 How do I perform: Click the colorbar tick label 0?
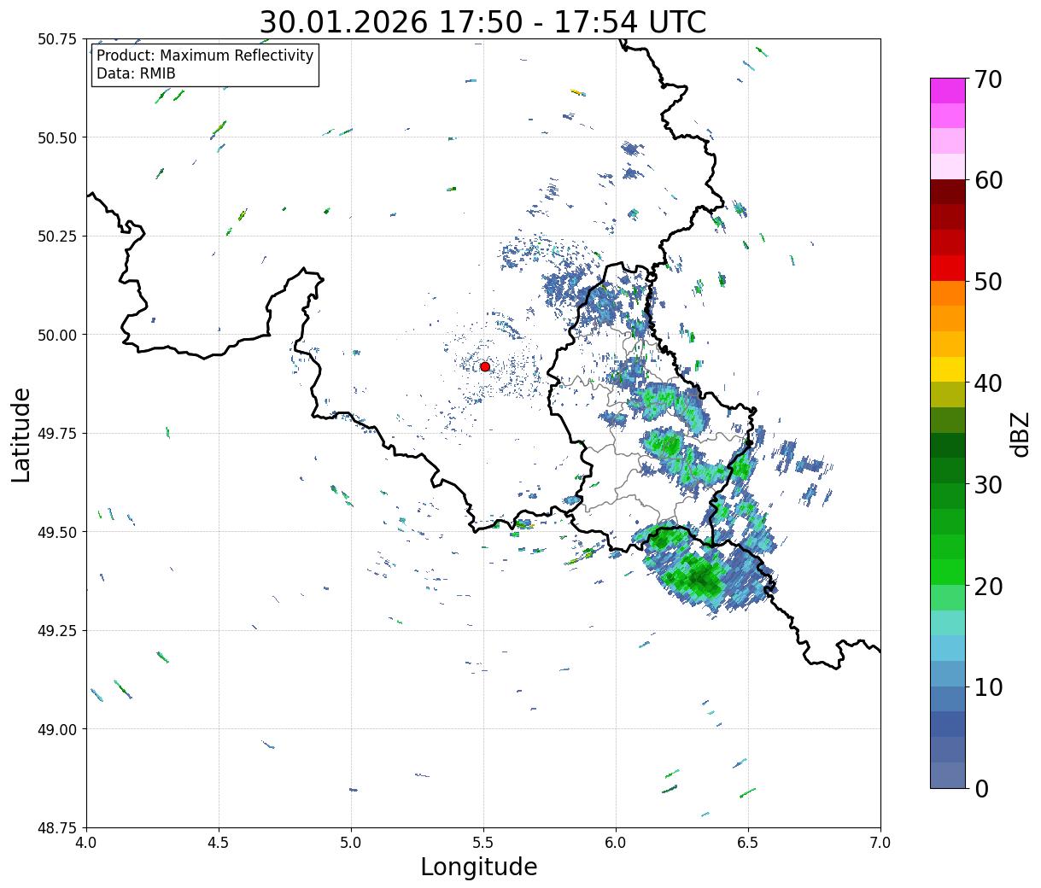coord(980,789)
